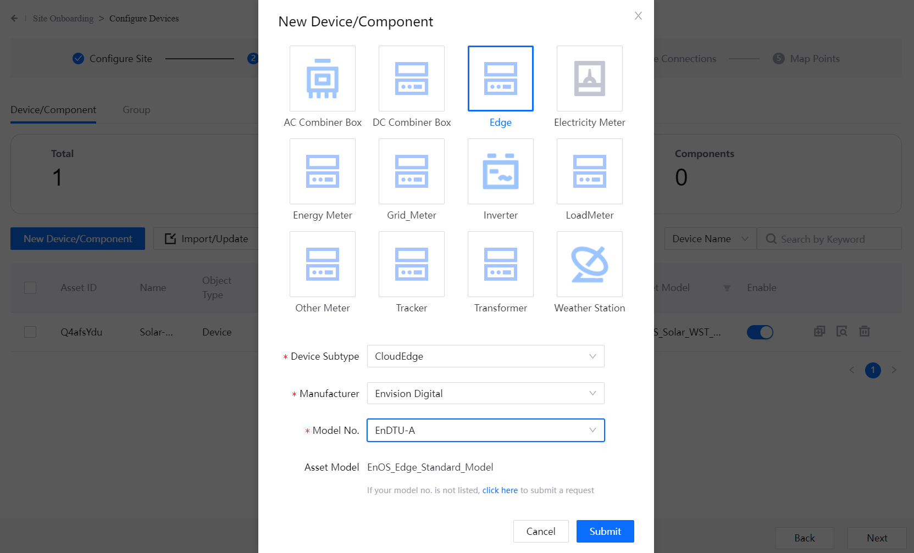The width and height of the screenshot is (914, 553).
Task: Open the Device/Component tab
Action: (53, 110)
